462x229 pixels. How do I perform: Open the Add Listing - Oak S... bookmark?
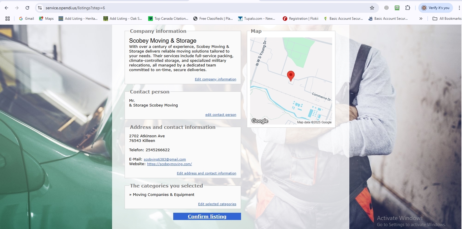(123, 19)
